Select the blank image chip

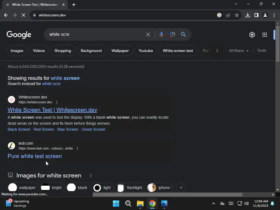(x=78, y=188)
